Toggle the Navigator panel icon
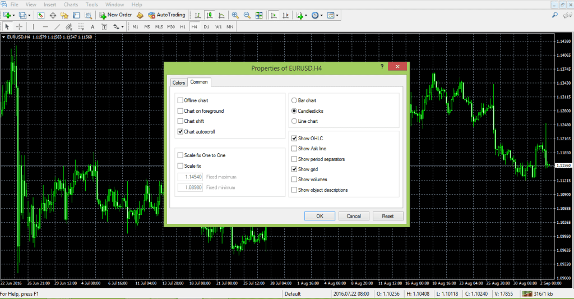 [x=64, y=15]
